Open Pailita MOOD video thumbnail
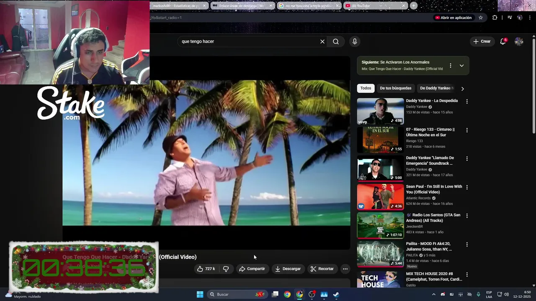 (380, 254)
